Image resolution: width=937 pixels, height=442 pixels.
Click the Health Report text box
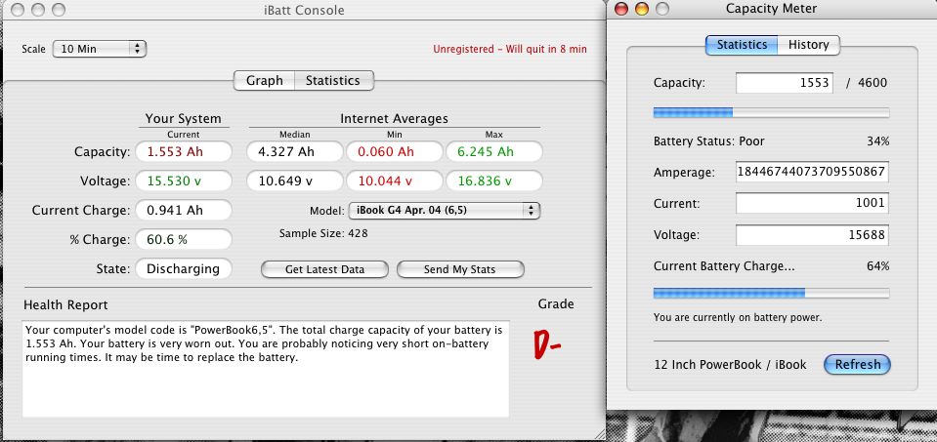[x=266, y=369]
